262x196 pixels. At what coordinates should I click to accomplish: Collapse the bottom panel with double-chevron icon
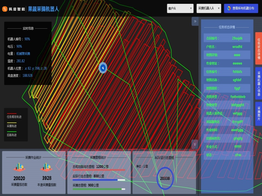(x=195, y=144)
